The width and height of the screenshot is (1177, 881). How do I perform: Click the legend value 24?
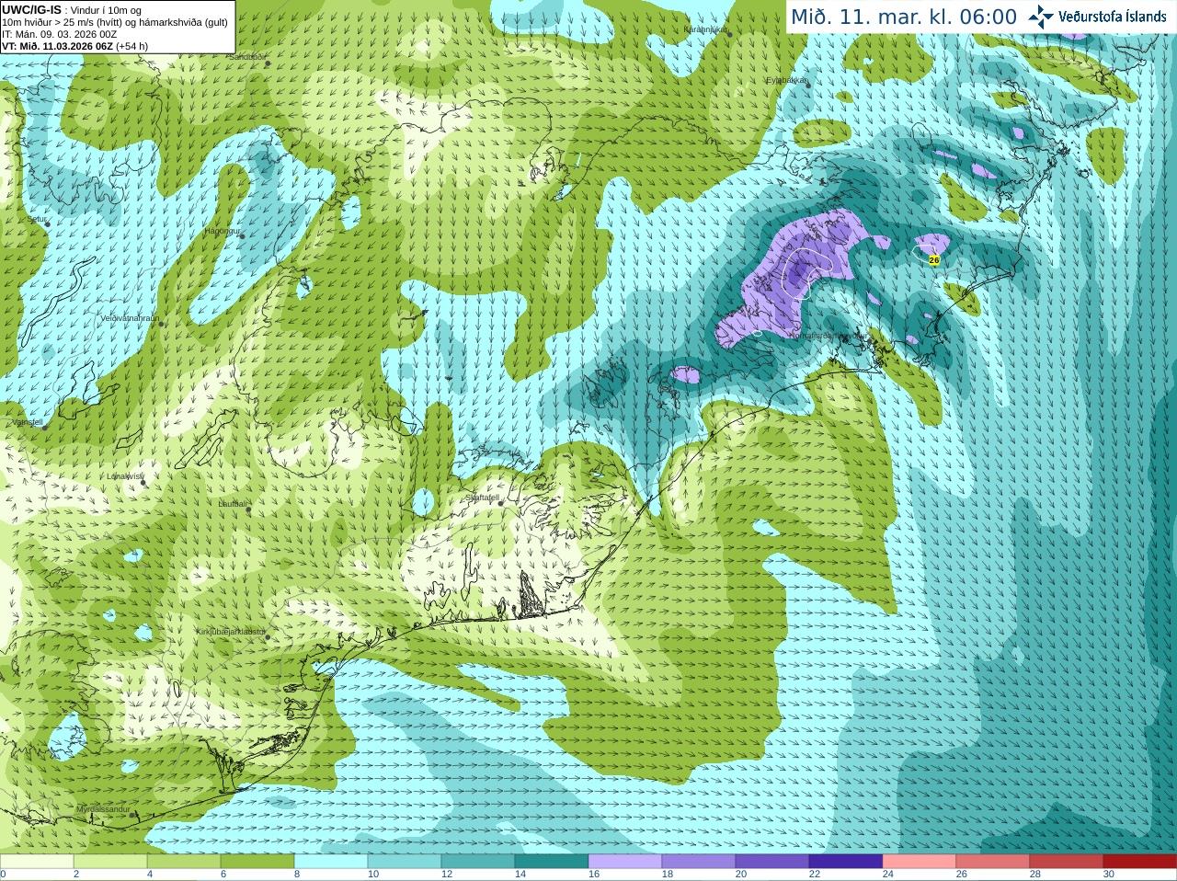tap(888, 875)
